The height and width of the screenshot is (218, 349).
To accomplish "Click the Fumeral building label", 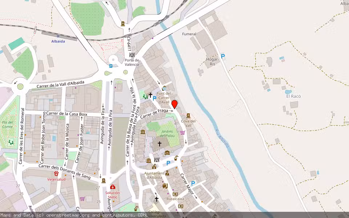I will click(x=189, y=34).
